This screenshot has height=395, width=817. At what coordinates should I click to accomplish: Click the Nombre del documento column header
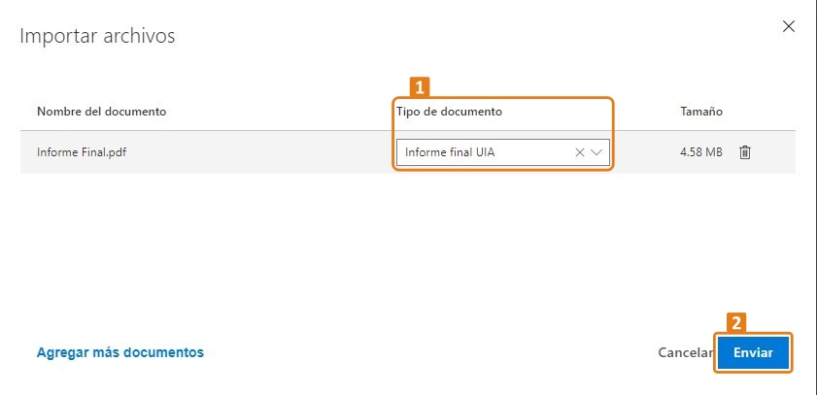point(102,112)
